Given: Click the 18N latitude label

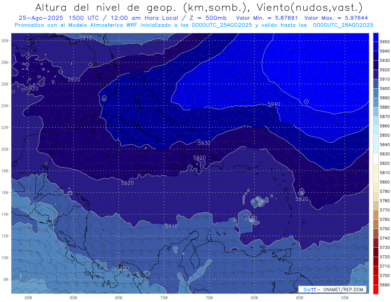Looking at the screenshot, I should point(5,171).
